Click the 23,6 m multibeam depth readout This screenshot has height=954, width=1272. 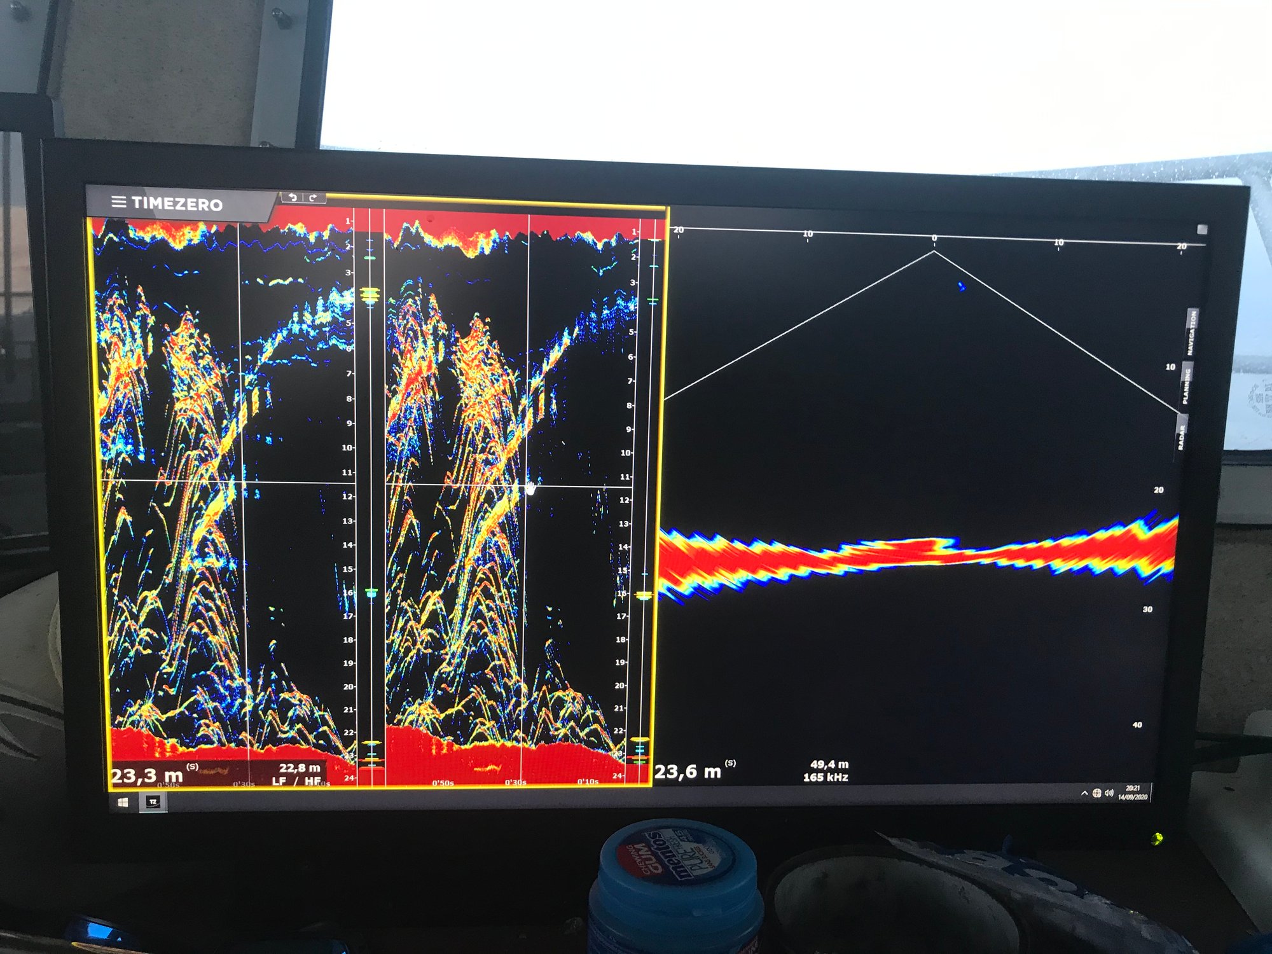(688, 772)
